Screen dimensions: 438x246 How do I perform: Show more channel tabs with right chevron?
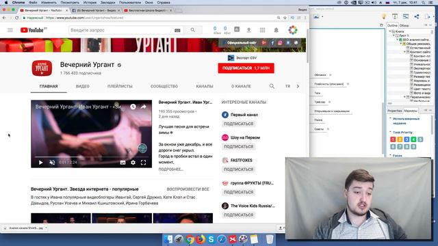(298, 86)
